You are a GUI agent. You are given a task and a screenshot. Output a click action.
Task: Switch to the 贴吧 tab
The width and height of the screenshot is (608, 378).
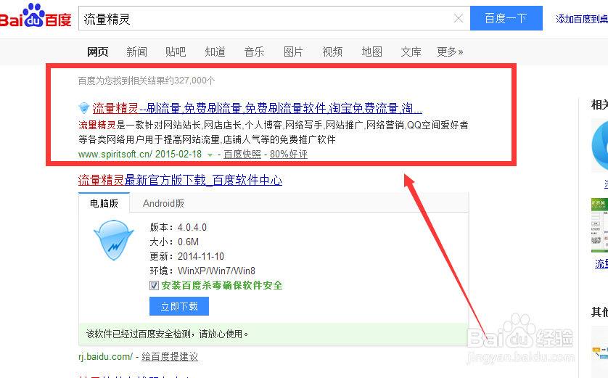pyautogui.click(x=176, y=52)
